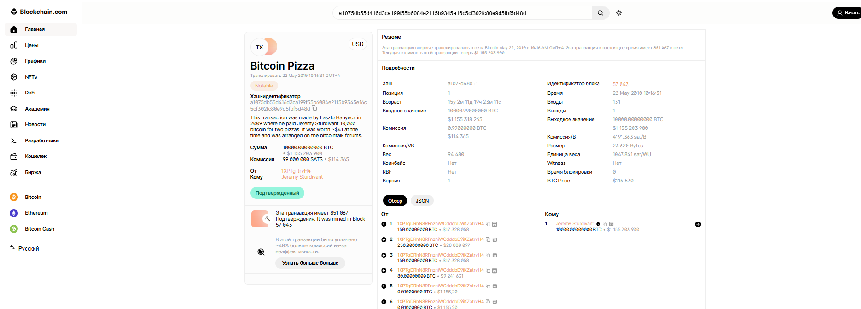861x309 pixels.
Task: Open the Русский language selector
Action: pos(28,249)
